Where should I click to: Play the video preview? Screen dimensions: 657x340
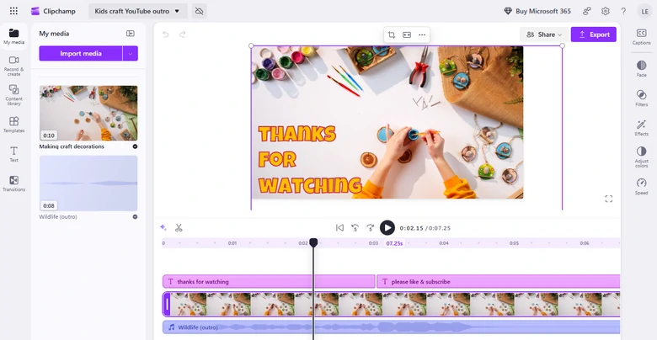(387, 228)
